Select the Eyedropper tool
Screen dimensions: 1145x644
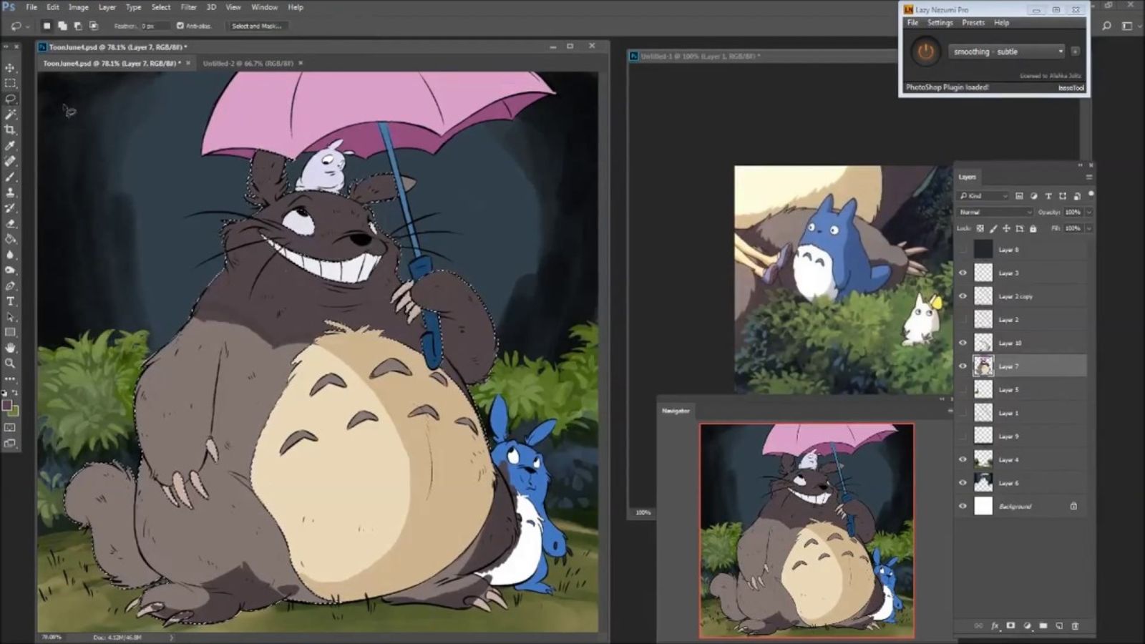[10, 146]
